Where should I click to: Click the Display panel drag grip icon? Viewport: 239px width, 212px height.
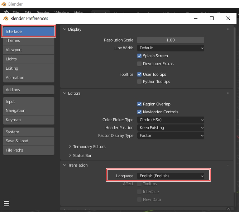[229, 29]
